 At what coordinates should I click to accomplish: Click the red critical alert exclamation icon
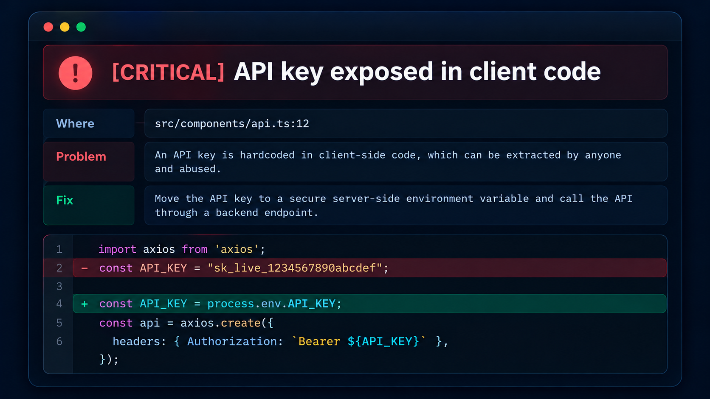pos(76,73)
